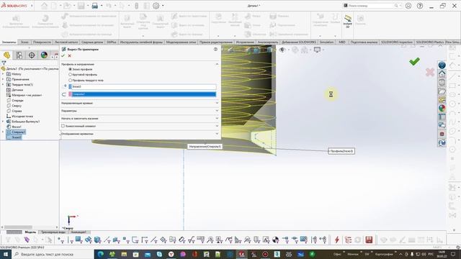This screenshot has height=259, width=461.
Task: Select the circular profile radio button
Action: pyautogui.click(x=71, y=75)
